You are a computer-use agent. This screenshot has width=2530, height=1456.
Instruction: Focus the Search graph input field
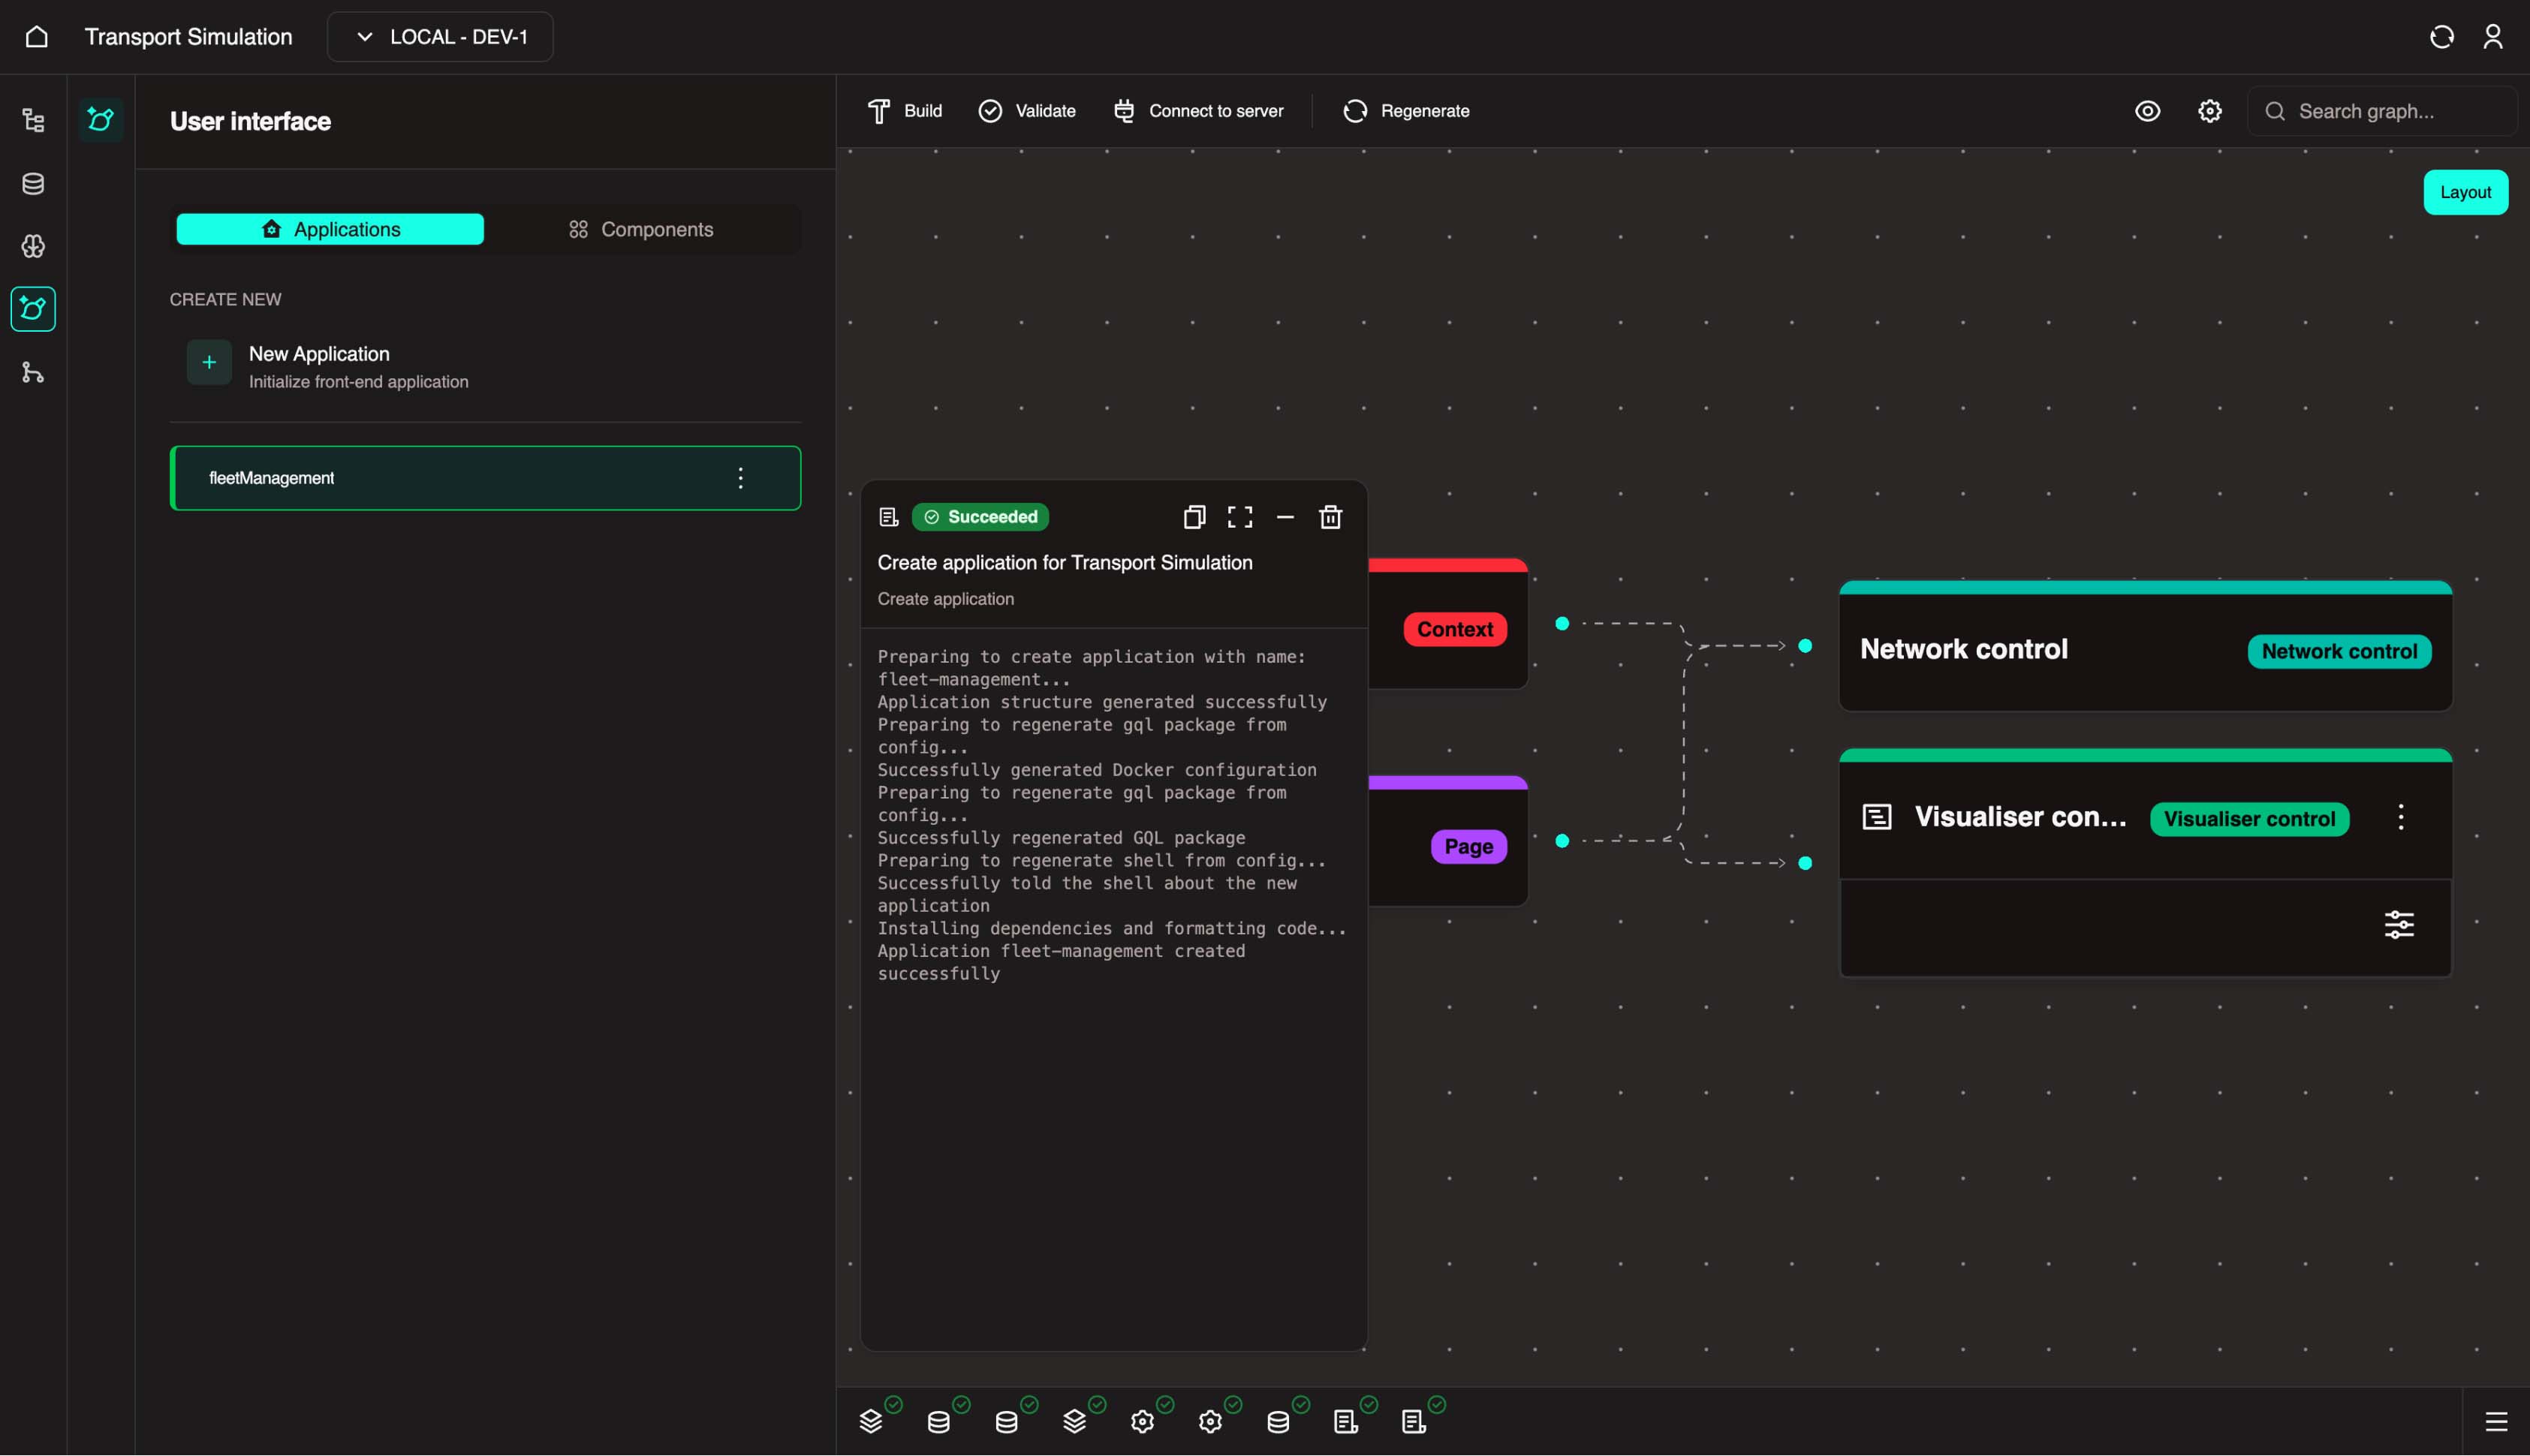coord(2381,111)
